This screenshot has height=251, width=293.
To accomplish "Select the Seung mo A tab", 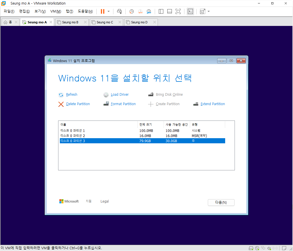I will point(37,22).
